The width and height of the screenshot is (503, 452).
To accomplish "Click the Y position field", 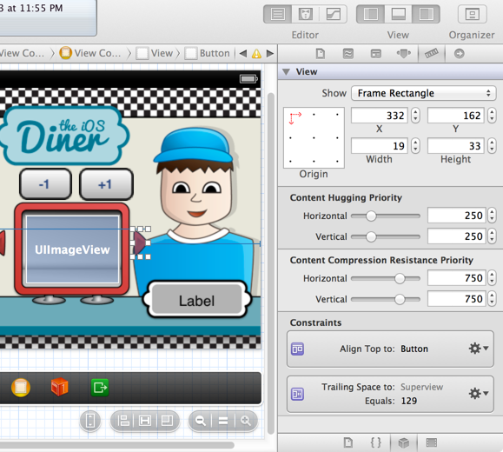I will (456, 116).
